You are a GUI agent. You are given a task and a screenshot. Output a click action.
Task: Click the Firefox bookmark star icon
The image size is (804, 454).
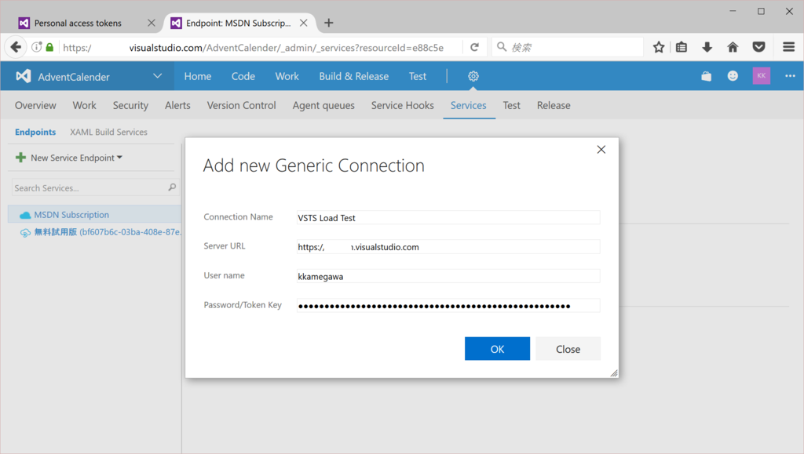coord(659,47)
